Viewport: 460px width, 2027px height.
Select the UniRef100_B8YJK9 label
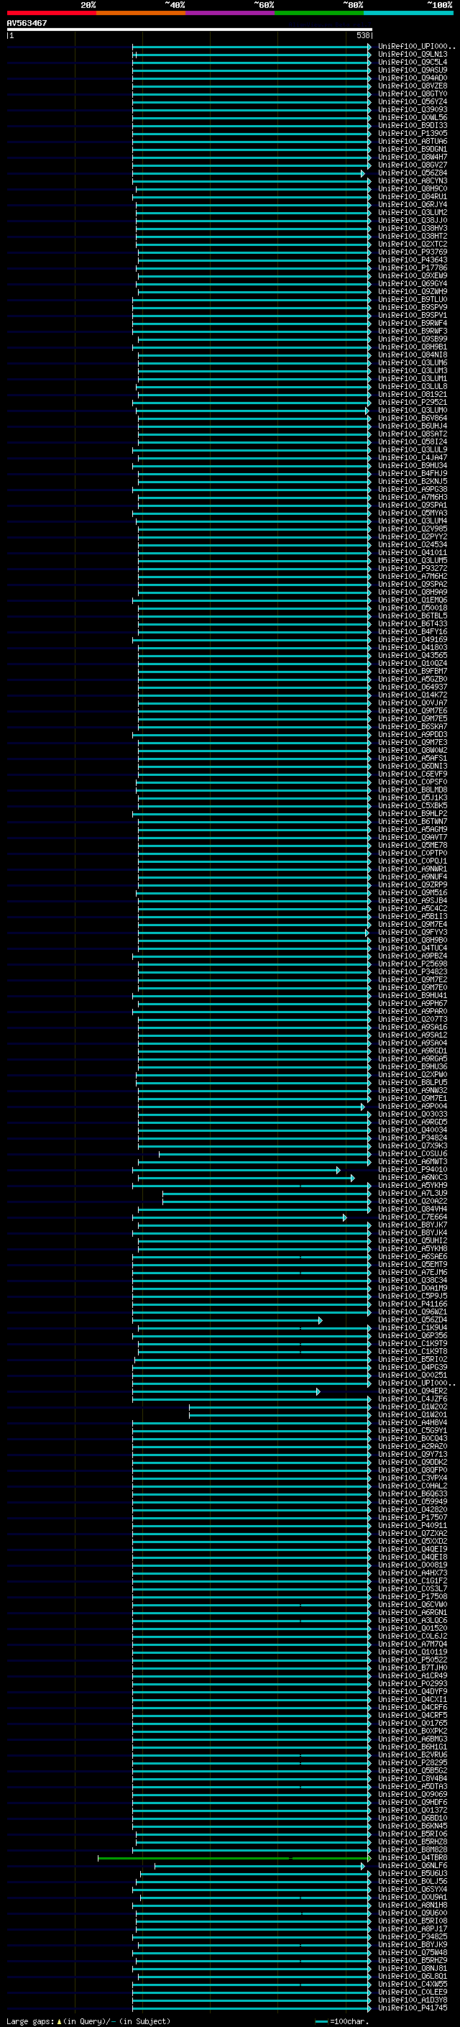(x=413, y=1944)
